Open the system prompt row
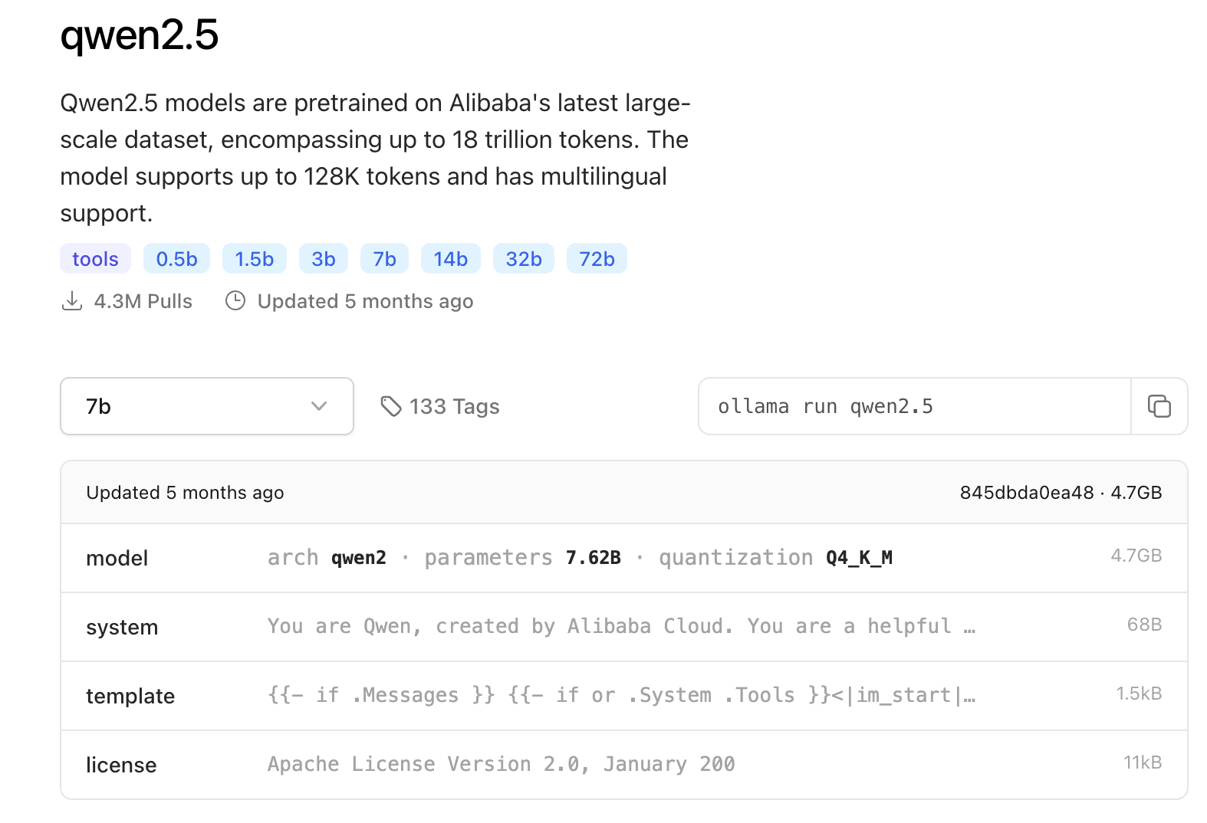The width and height of the screenshot is (1207, 823). [x=623, y=627]
